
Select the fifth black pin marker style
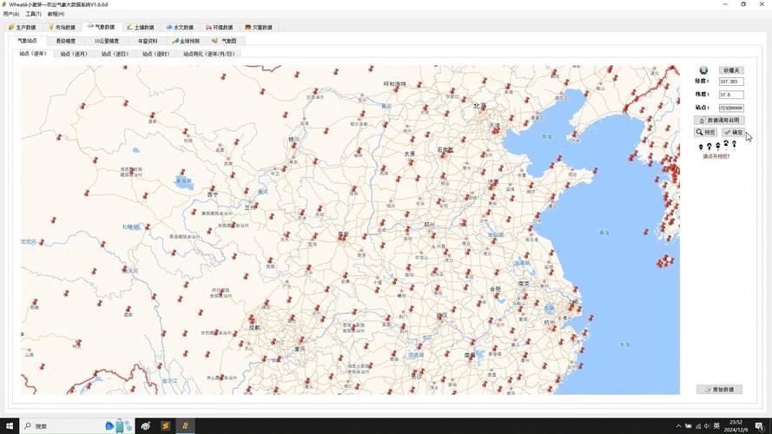click(x=734, y=144)
